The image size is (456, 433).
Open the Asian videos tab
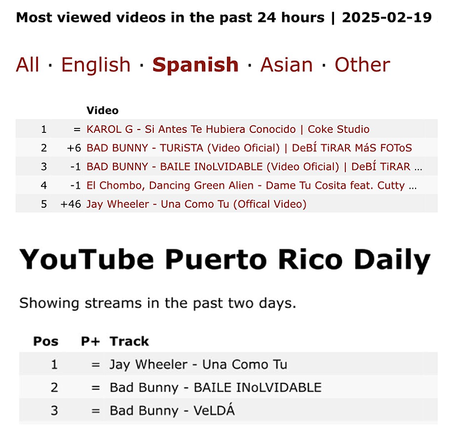[x=286, y=64]
